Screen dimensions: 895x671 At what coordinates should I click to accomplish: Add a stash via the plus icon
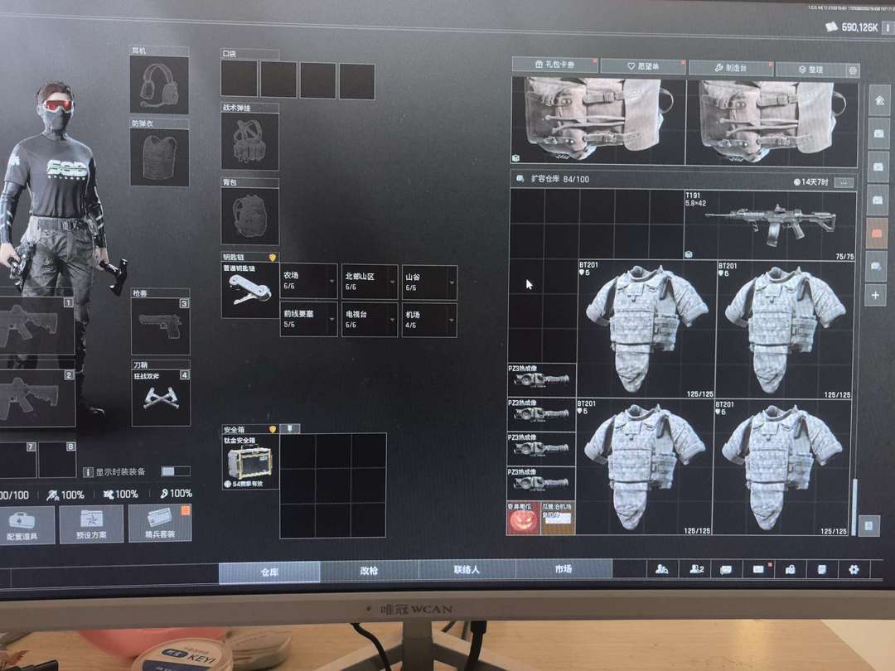tap(875, 296)
